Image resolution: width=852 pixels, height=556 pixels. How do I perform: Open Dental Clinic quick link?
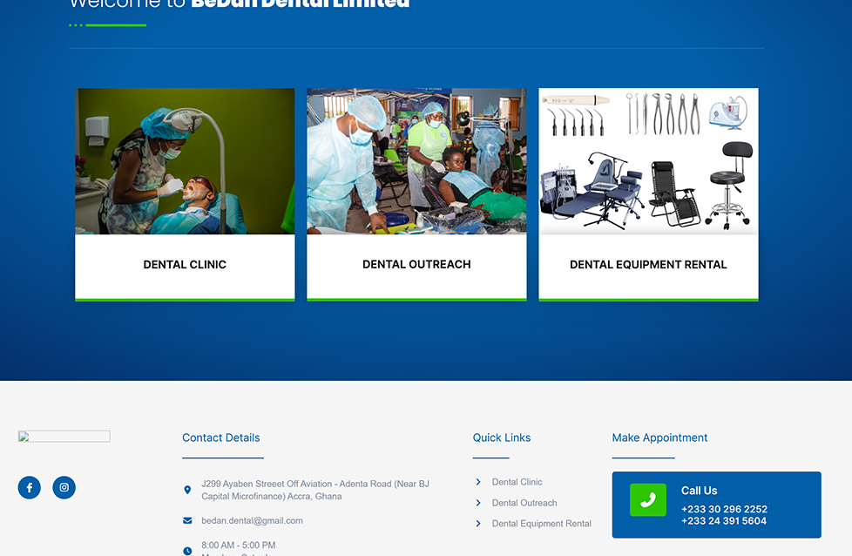pyautogui.click(x=517, y=482)
